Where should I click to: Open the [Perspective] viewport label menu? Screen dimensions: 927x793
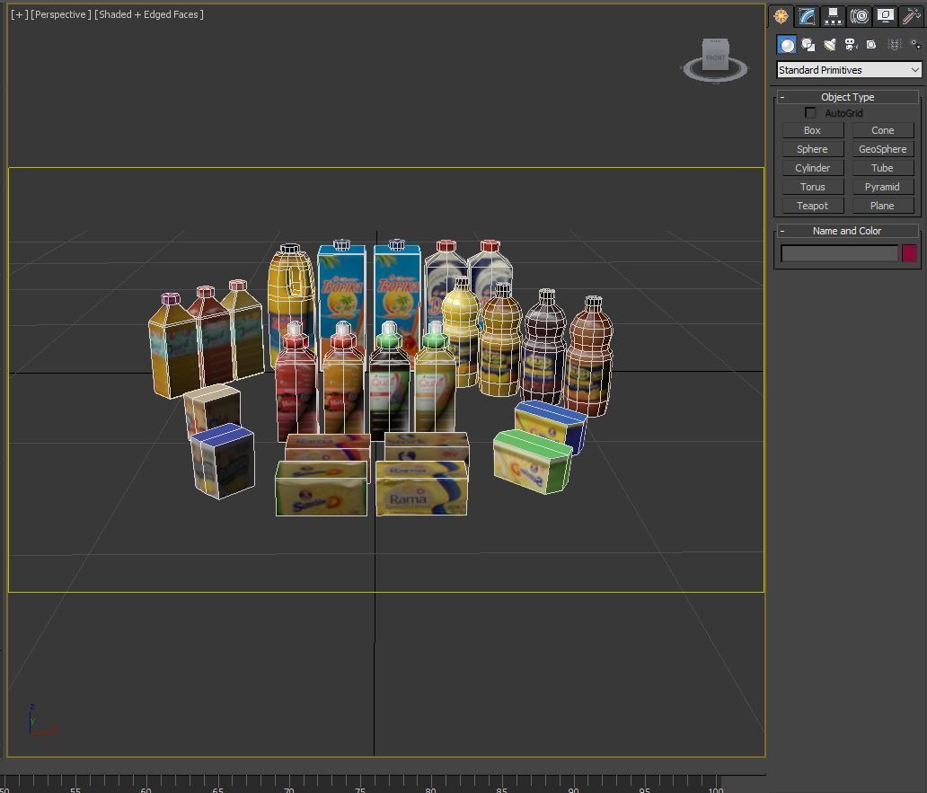tap(61, 14)
